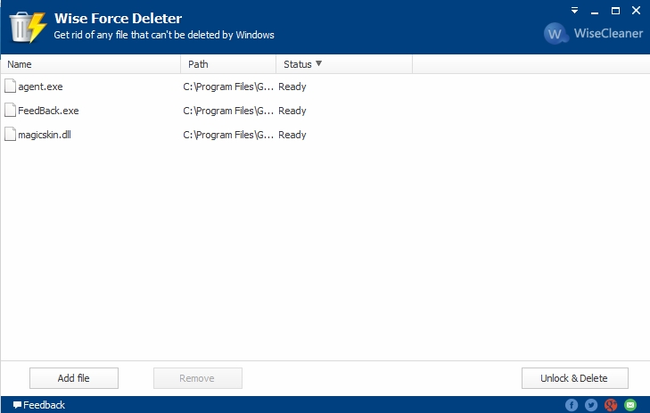Open the Facebook share icon
Image resolution: width=650 pixels, height=413 pixels.
pyautogui.click(x=572, y=405)
